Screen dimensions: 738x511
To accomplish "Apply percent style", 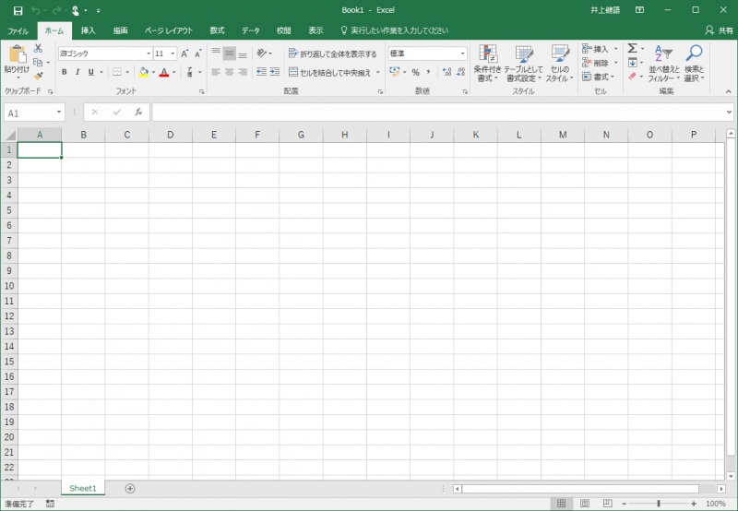I will pos(415,72).
